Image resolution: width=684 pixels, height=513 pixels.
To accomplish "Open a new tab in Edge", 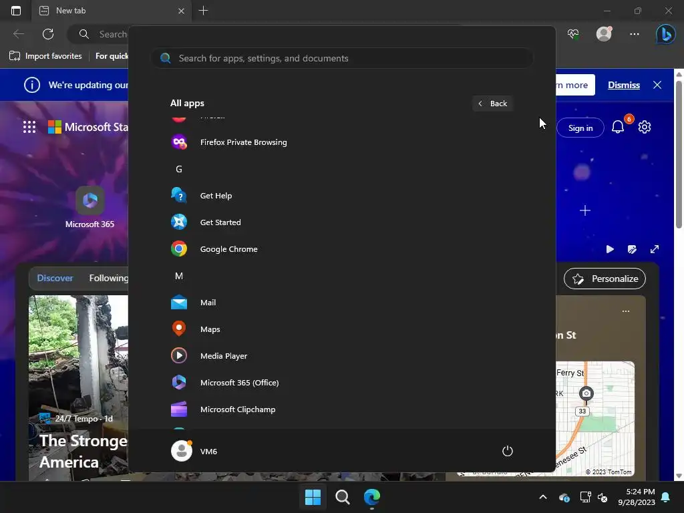I will [x=203, y=11].
